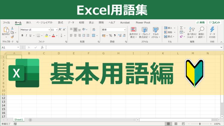Click the 共有 share button
The width and height of the screenshot is (224, 126).
coord(201,23)
